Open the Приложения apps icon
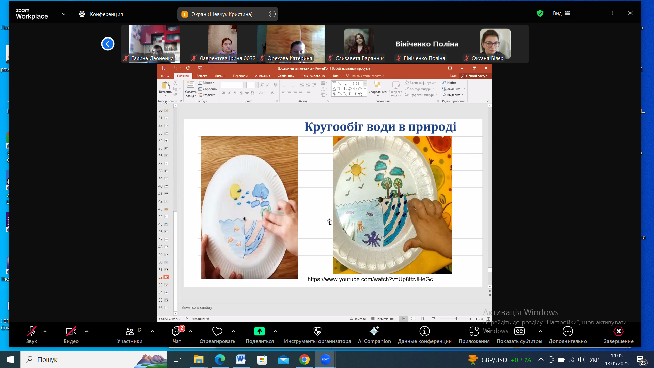The image size is (654, 368). (x=474, y=331)
